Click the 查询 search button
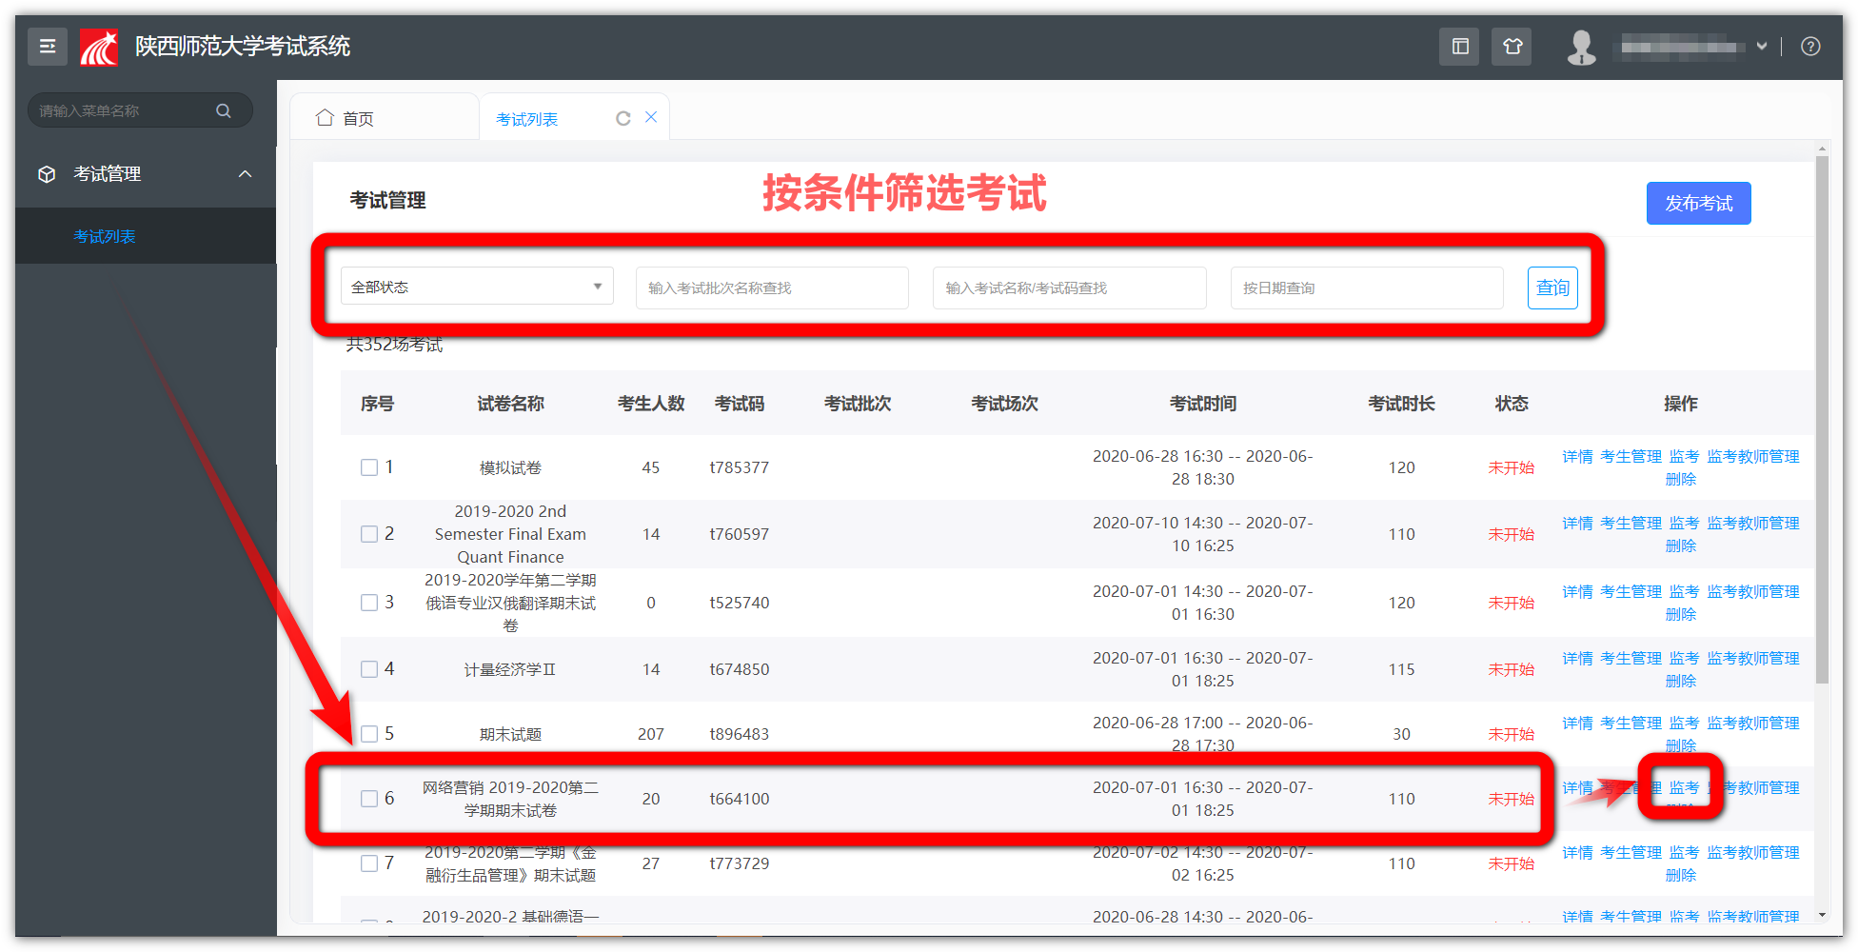This screenshot has height=952, width=1858. pyautogui.click(x=1552, y=288)
